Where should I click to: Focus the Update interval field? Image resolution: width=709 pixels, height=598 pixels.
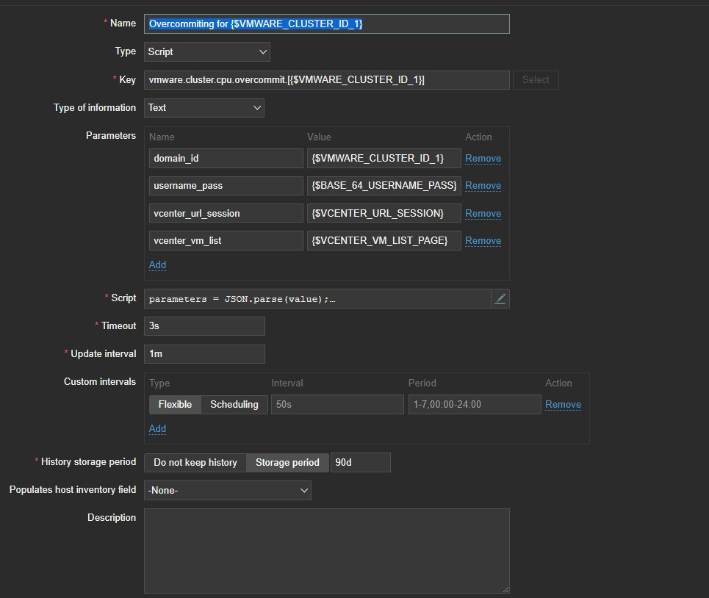pos(204,354)
